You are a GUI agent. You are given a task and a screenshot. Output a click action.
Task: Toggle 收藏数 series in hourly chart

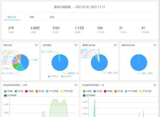(x=29, y=91)
